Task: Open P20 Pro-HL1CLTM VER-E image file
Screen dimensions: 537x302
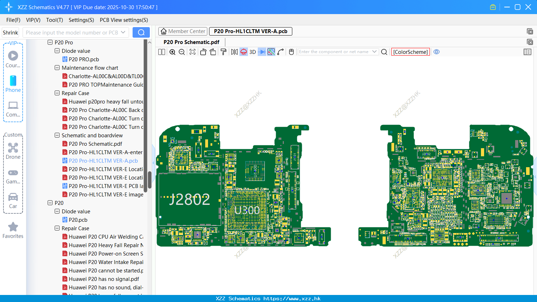Action: click(x=103, y=195)
